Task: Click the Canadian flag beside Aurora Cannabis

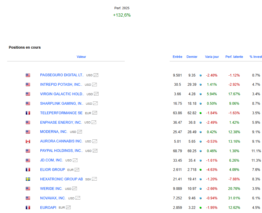Action: 28,142
